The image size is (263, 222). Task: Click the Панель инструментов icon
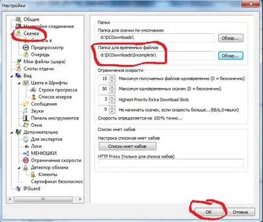pyautogui.click(x=26, y=118)
